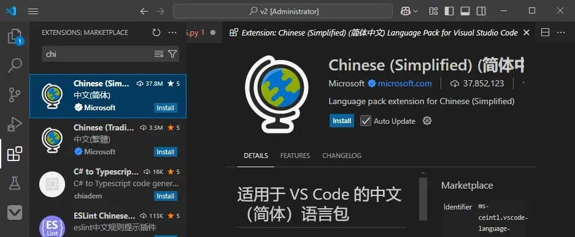This screenshot has width=575, height=237.
Task: Open Source Control in activity bar
Action: 15,95
